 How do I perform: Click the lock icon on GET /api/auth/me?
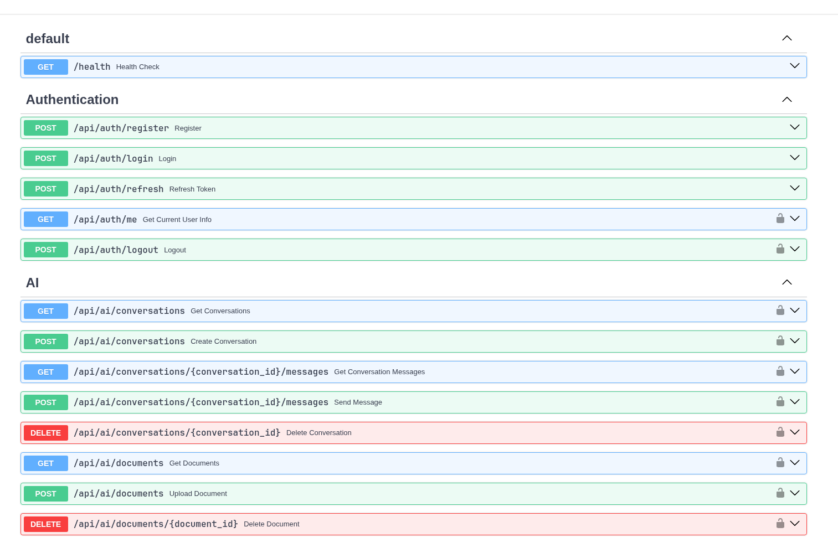pyautogui.click(x=780, y=219)
